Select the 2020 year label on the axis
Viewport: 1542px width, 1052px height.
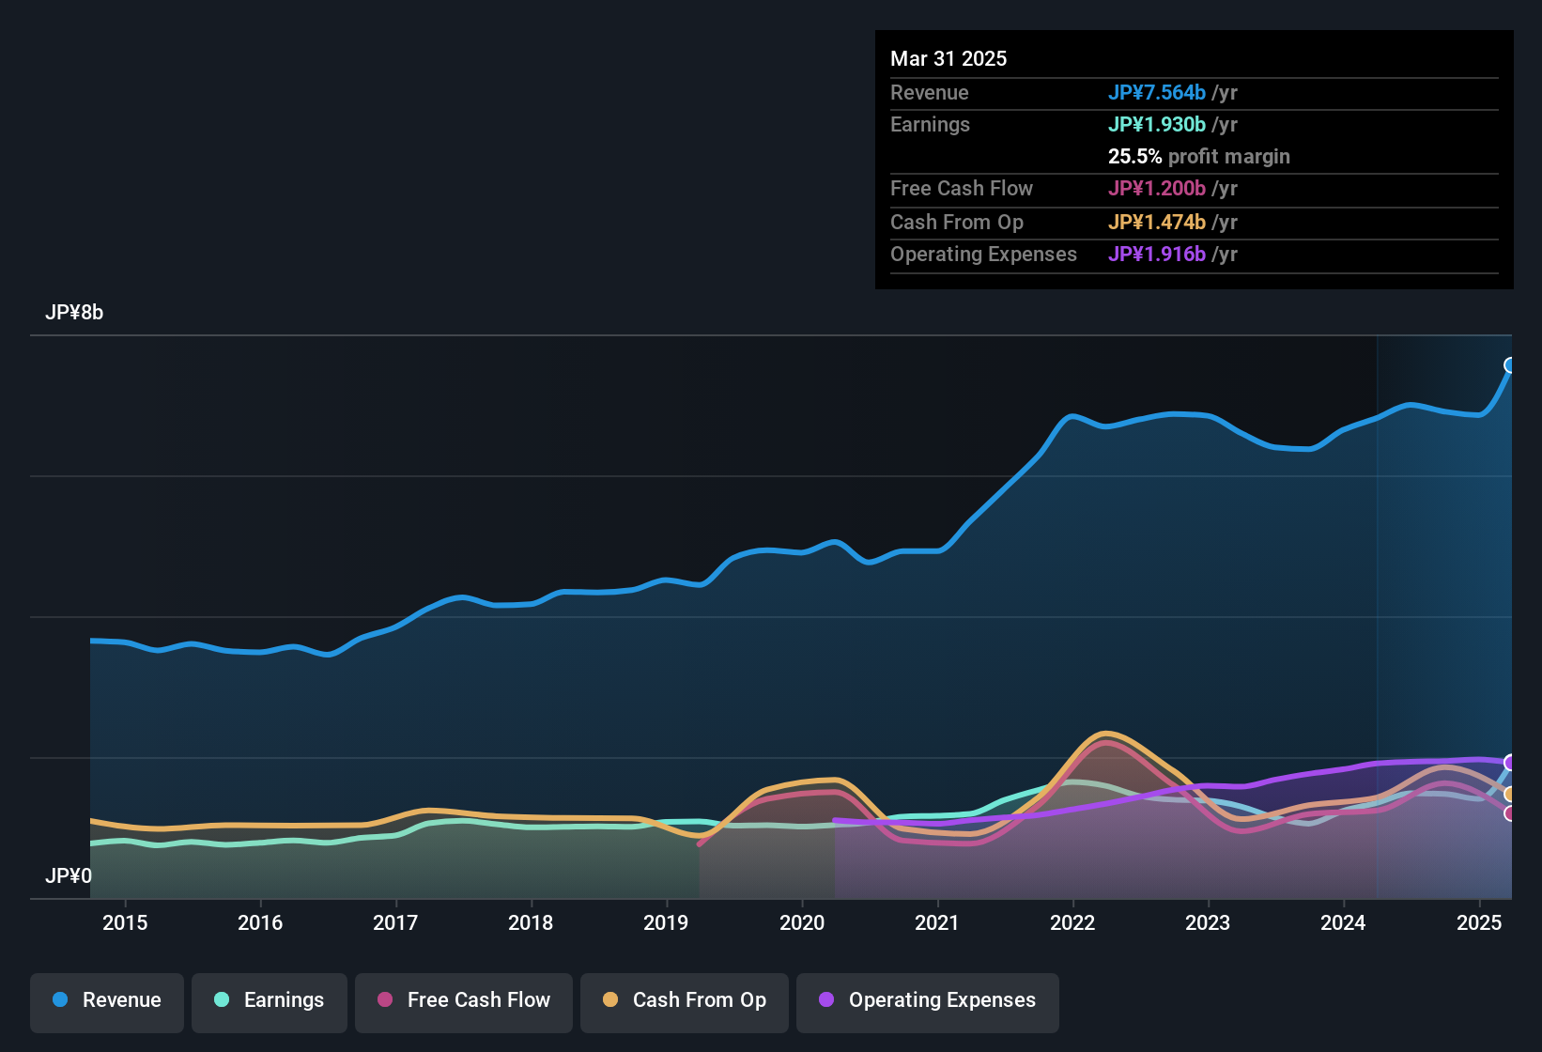click(x=802, y=922)
